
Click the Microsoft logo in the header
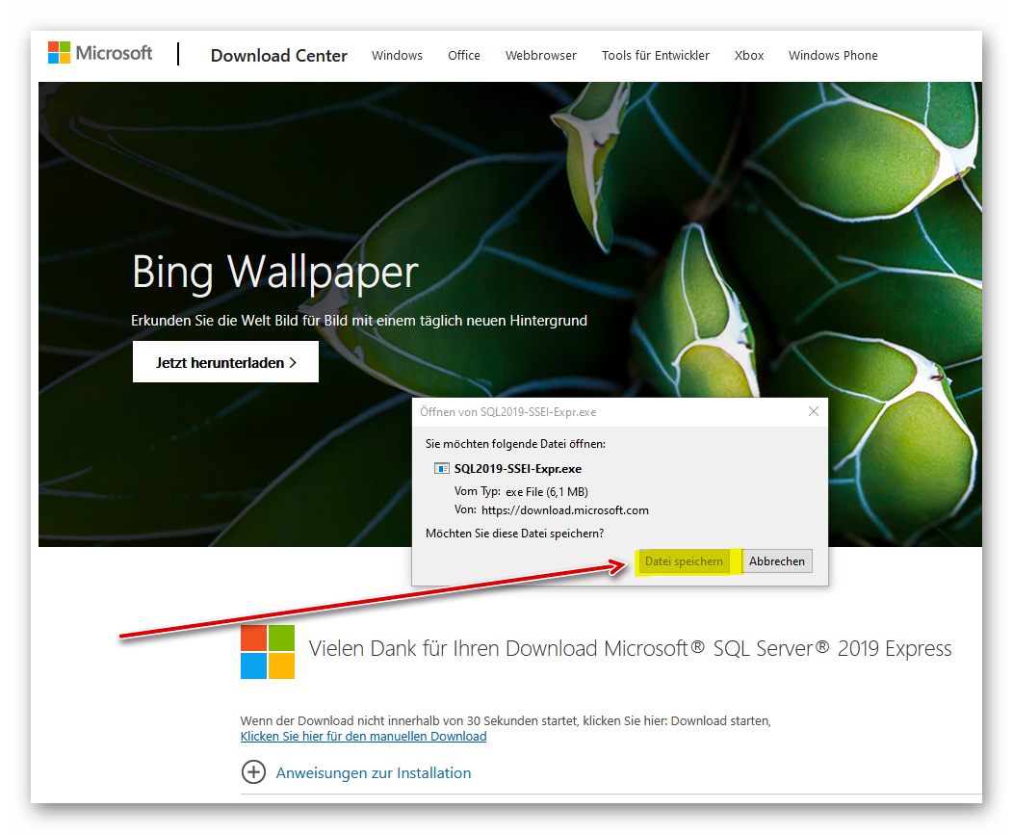[100, 53]
